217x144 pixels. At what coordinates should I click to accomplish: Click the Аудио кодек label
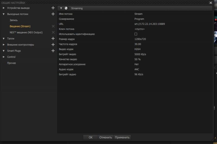coord(66,69)
